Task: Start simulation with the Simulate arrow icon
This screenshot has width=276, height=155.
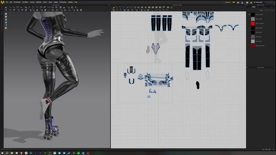Action: click(6, 8)
